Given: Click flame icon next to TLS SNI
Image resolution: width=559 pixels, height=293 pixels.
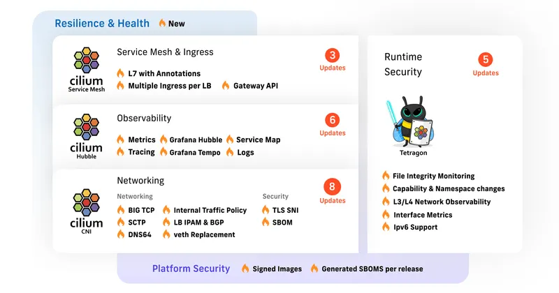Looking at the screenshot, I should click(x=266, y=210).
